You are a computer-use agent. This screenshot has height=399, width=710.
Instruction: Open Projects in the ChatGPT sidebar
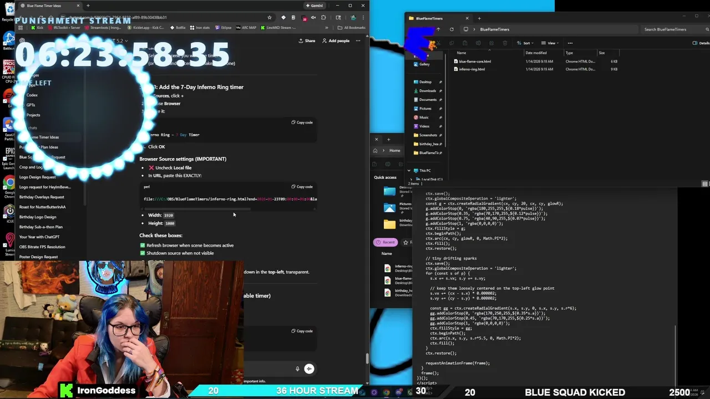pyautogui.click(x=33, y=115)
